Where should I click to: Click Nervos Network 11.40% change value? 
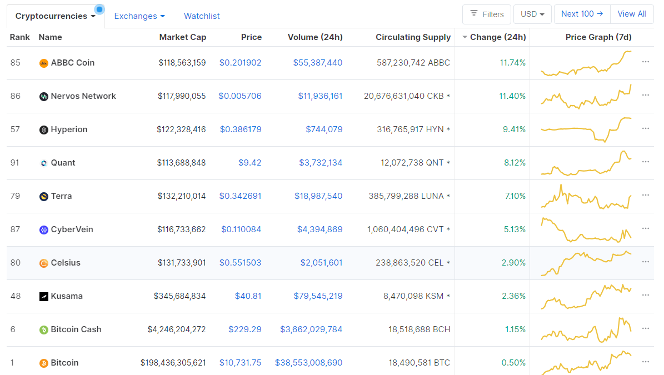point(512,96)
